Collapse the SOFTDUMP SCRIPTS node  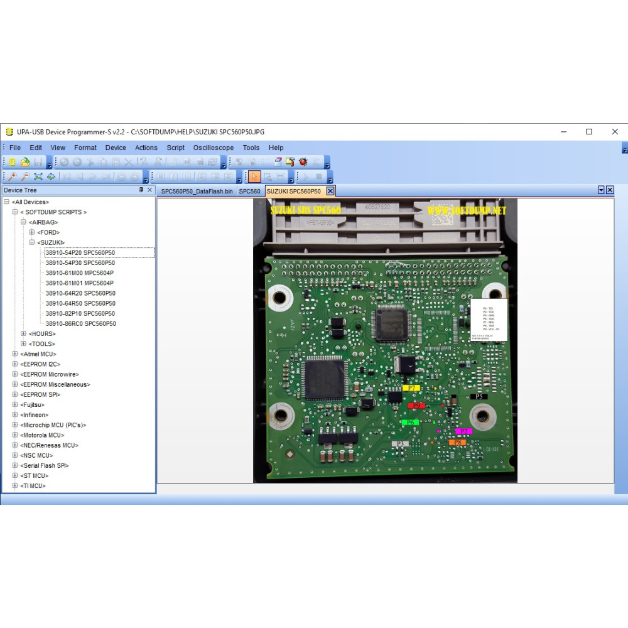click(15, 212)
